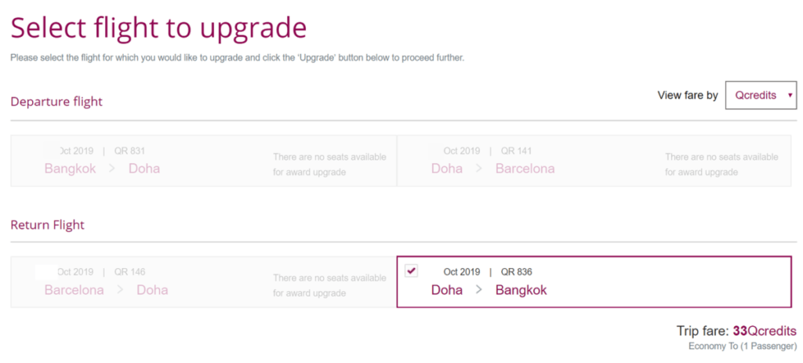Select the disabled QR 146 Barcelona to Doha card
Image resolution: width=803 pixels, height=363 pixels.
coord(204,281)
